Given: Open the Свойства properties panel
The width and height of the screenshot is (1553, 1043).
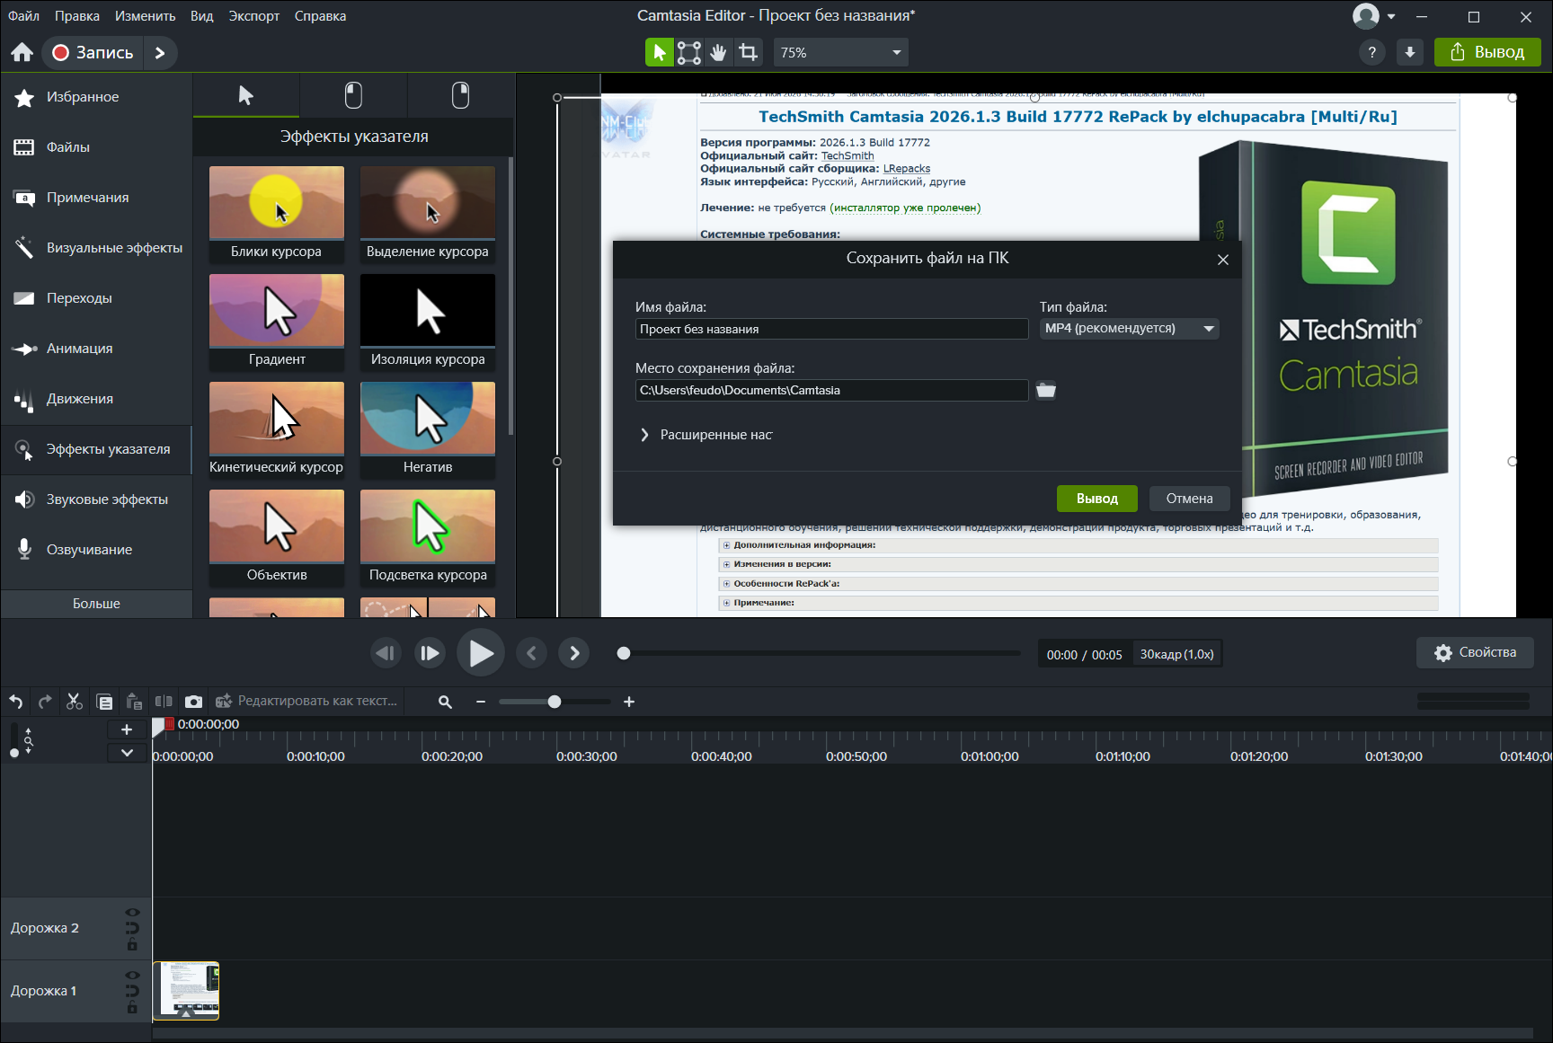Looking at the screenshot, I should (x=1475, y=652).
